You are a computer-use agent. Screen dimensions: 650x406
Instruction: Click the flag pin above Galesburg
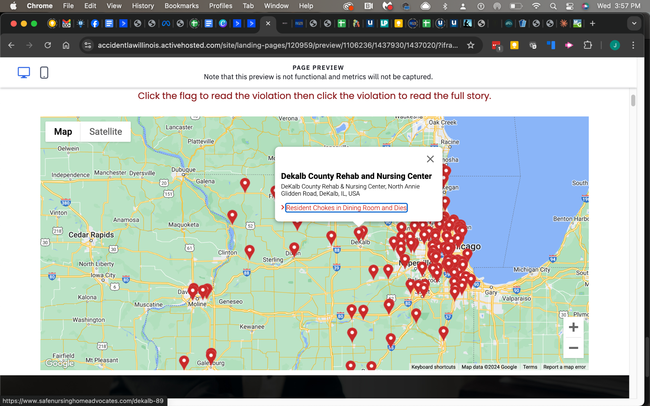[x=211, y=355]
